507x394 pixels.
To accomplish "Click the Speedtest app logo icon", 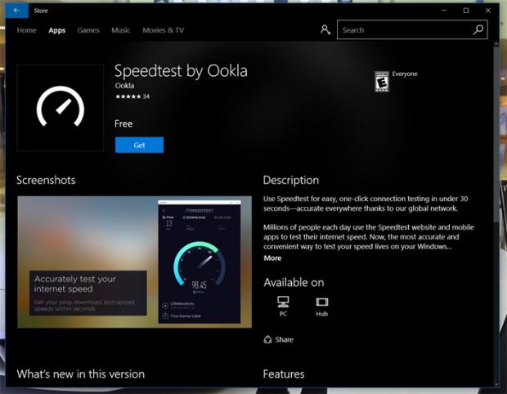I will [61, 108].
